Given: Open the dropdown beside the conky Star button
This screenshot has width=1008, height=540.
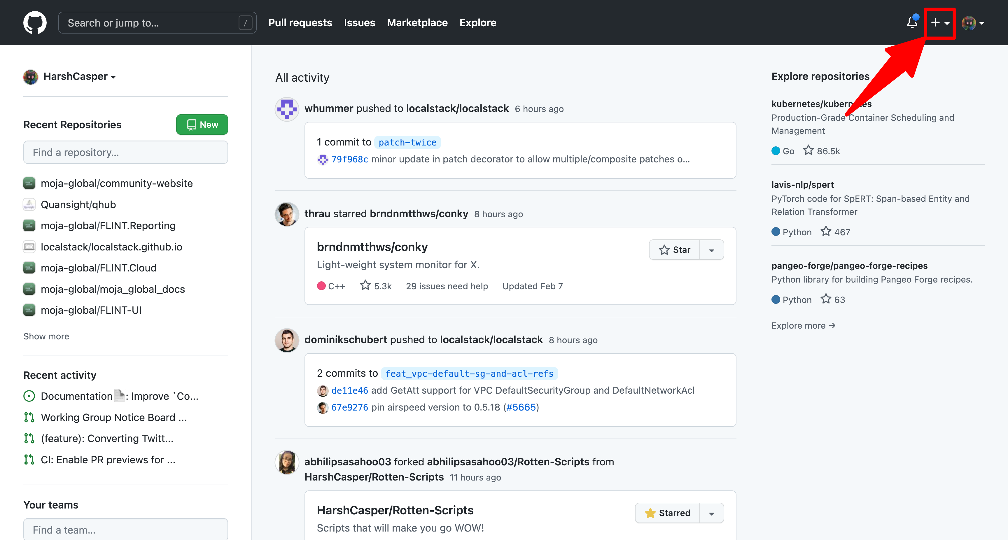Looking at the screenshot, I should (x=711, y=250).
